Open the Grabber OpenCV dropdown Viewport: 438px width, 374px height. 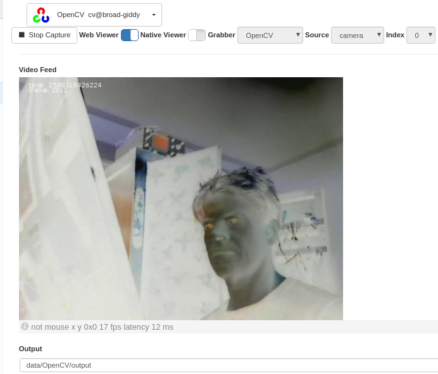point(270,35)
